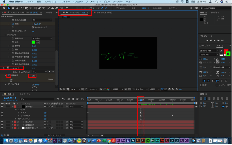Select 学習 workspace

[133, 8]
